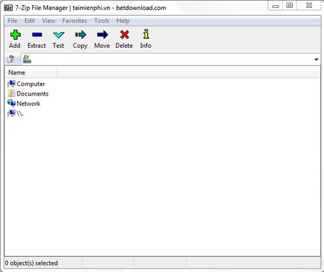Go up one folder level
The width and height of the screenshot is (324, 272).
(10, 59)
